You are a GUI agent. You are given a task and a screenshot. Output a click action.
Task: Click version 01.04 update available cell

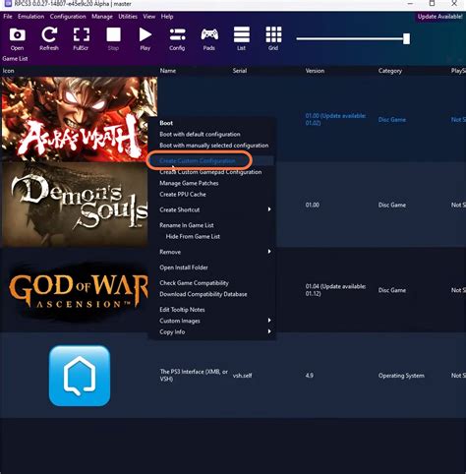[x=335, y=290]
